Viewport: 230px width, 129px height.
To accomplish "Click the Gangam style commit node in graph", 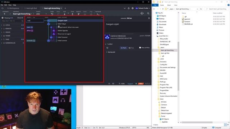I will coord(49,21).
